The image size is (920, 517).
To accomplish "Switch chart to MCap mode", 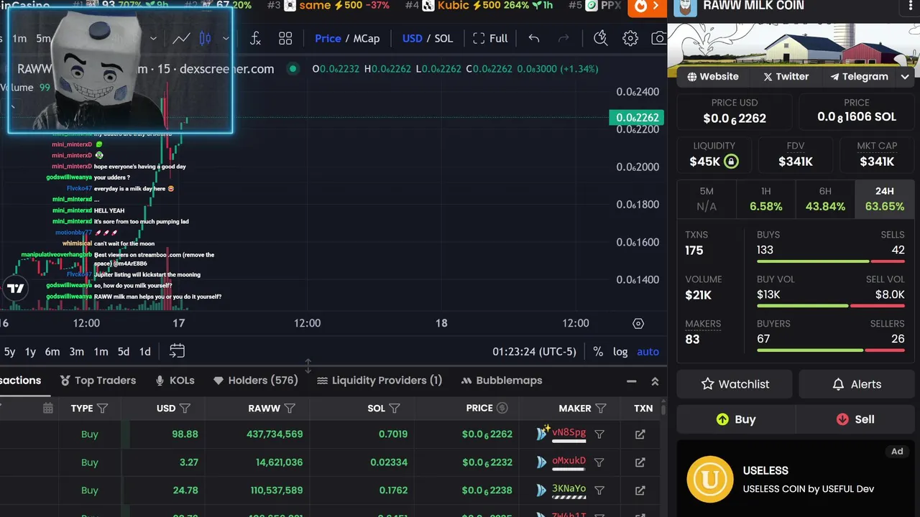I will [366, 39].
